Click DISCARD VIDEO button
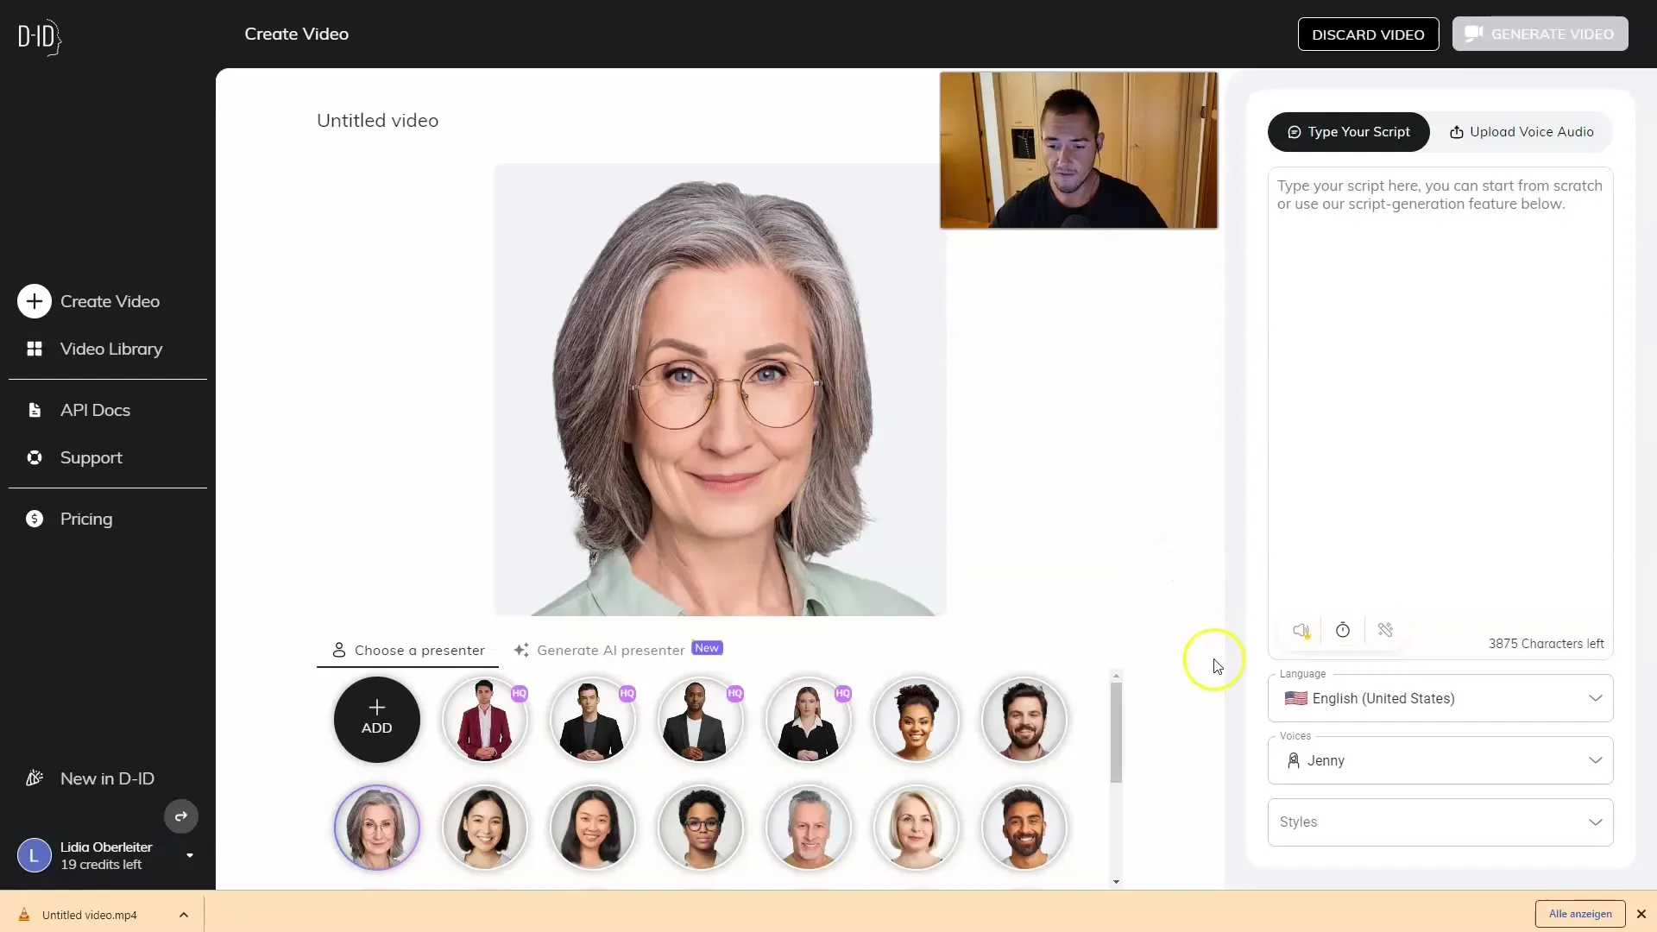This screenshot has height=932, width=1657. (1368, 35)
